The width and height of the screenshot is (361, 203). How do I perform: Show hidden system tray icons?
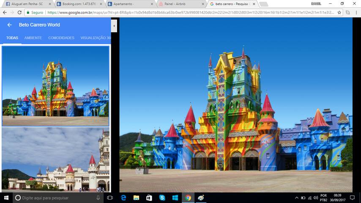[297, 198]
